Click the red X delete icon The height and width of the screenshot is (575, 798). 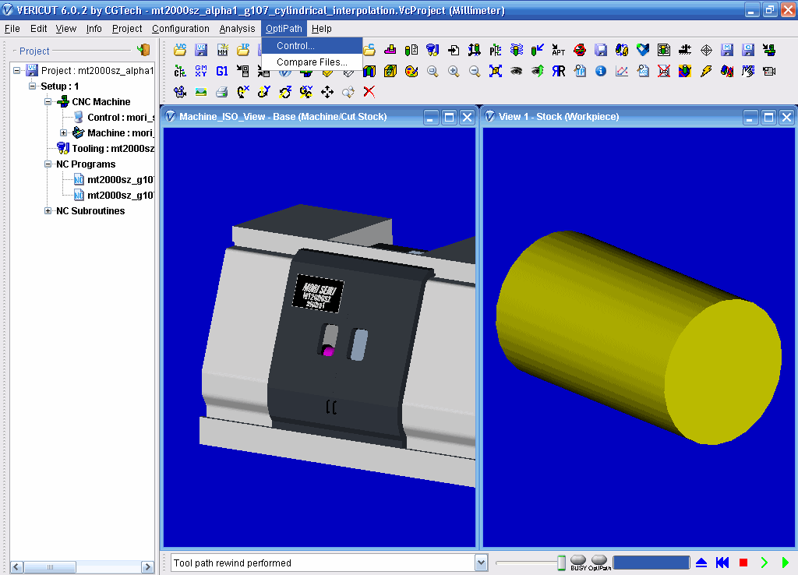pyautogui.click(x=369, y=92)
